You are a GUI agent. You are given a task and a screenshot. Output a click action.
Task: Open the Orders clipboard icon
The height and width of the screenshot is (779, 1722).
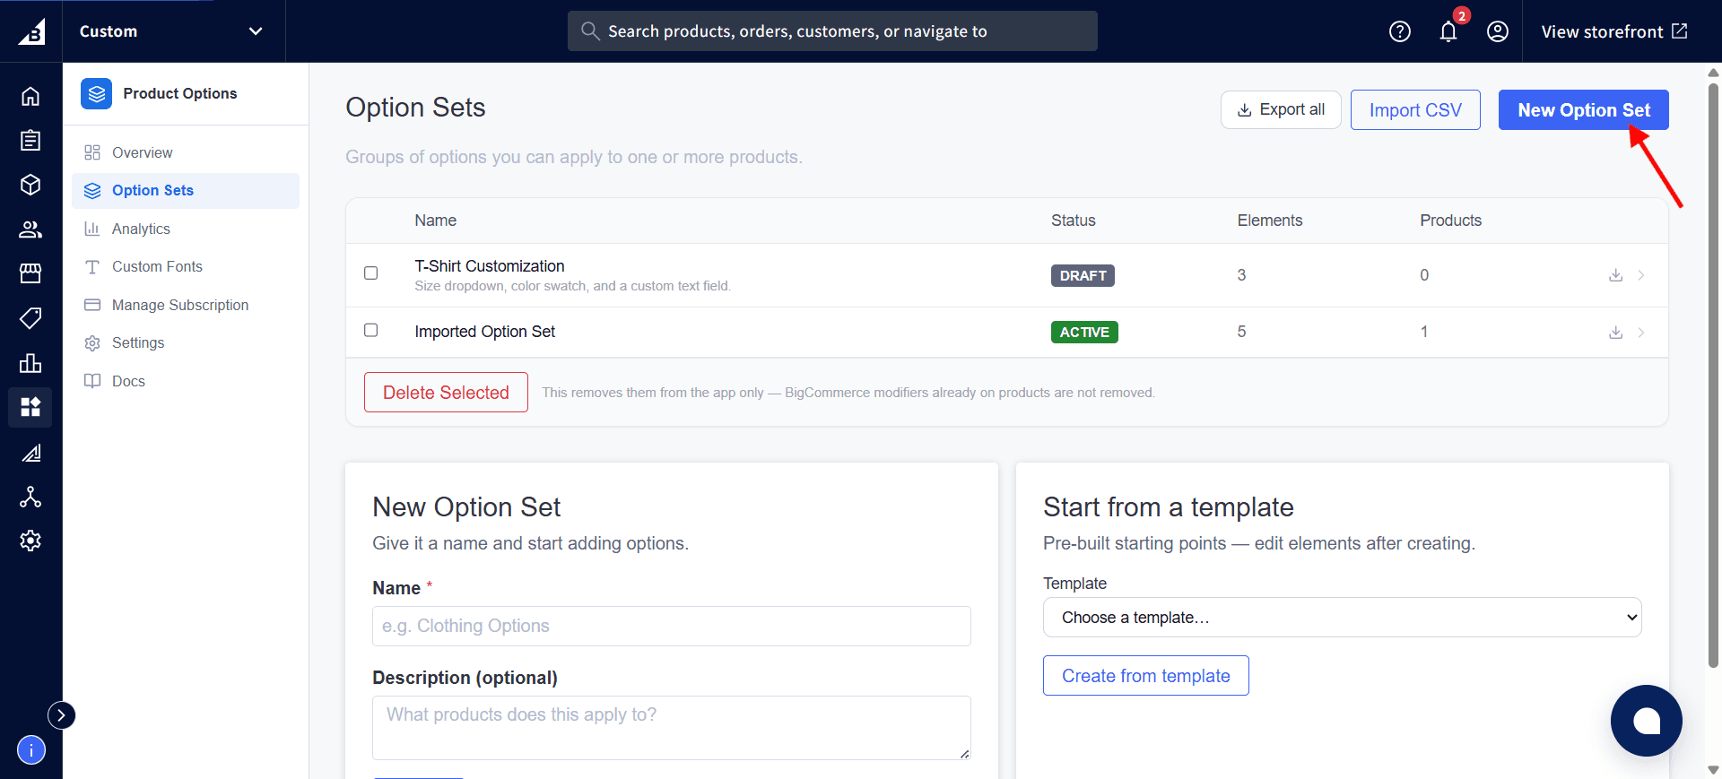pos(30,141)
